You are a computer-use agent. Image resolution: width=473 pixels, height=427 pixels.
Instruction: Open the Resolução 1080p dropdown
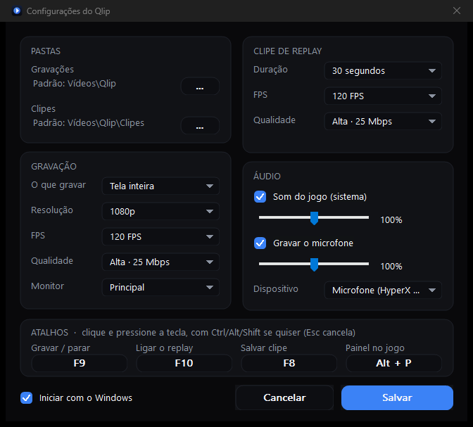pos(160,211)
